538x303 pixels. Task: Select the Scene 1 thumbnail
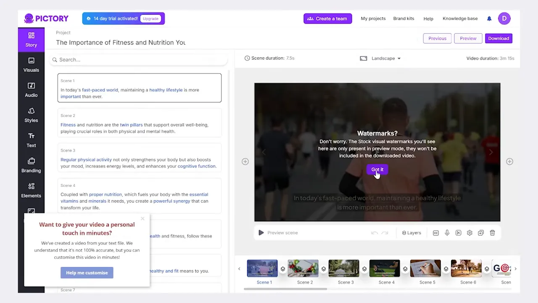(262, 268)
